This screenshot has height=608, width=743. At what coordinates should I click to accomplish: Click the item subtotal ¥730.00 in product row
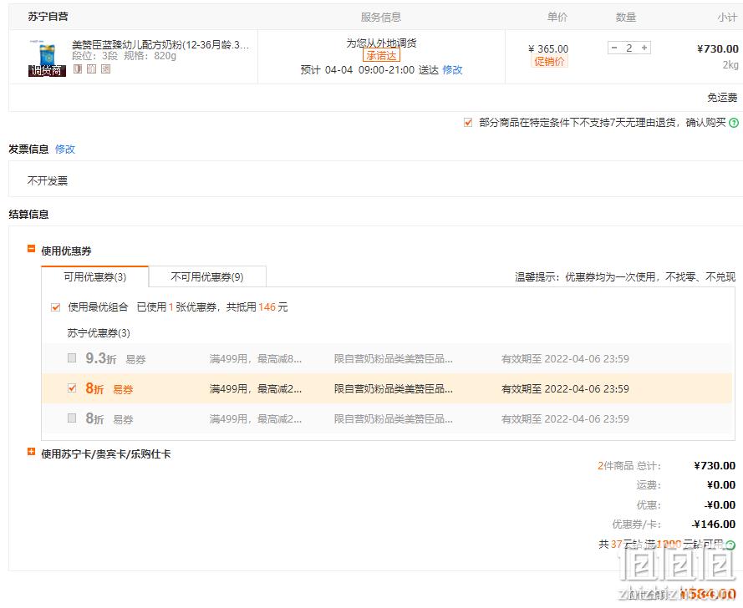point(717,48)
